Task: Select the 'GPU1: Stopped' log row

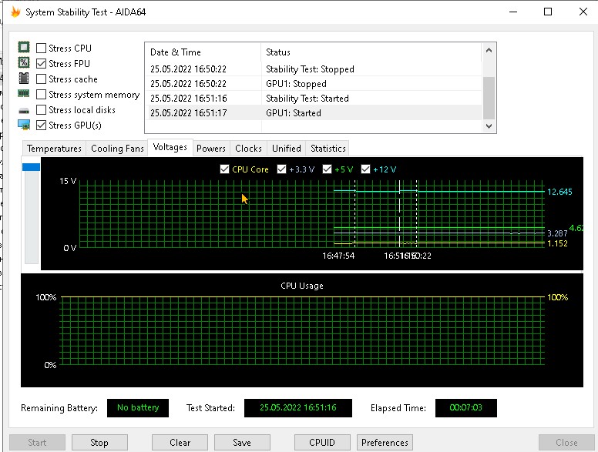Action: [x=313, y=83]
